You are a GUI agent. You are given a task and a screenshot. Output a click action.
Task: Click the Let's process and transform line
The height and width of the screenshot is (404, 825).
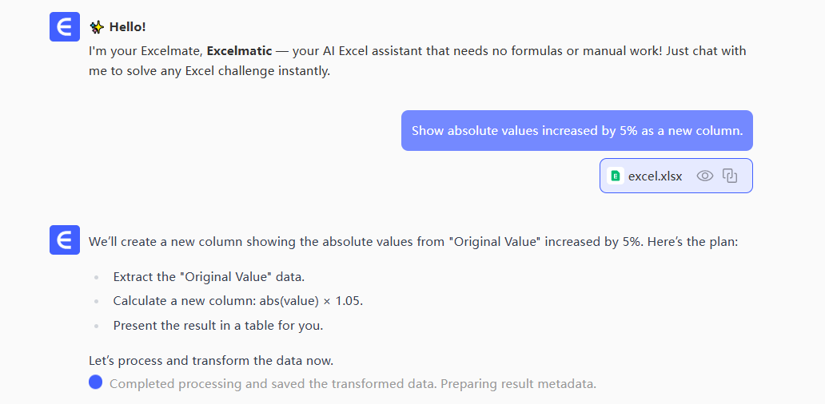(210, 361)
